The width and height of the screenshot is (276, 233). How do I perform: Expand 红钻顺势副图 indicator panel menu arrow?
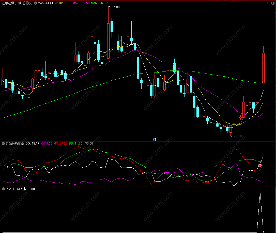3,144
